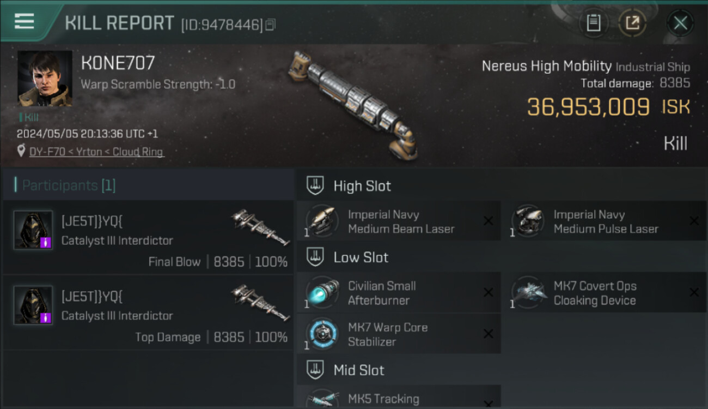Select Imperial Navy Medium Pulse Laser icon

tap(528, 221)
